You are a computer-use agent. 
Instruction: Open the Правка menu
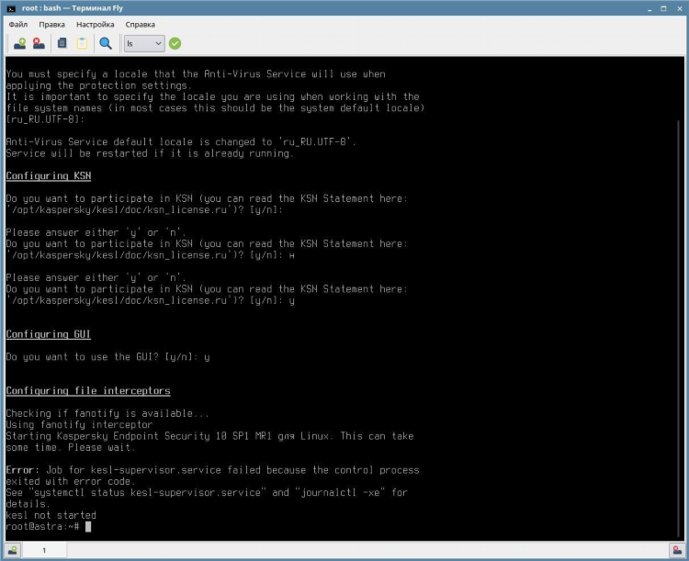coord(51,25)
